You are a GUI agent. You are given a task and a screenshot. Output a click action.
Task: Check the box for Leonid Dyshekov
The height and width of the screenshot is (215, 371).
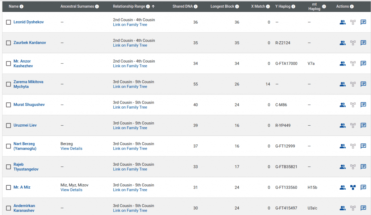(x=9, y=22)
